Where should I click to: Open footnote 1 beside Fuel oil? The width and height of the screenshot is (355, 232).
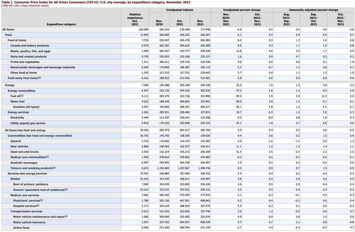coord(22,96)
